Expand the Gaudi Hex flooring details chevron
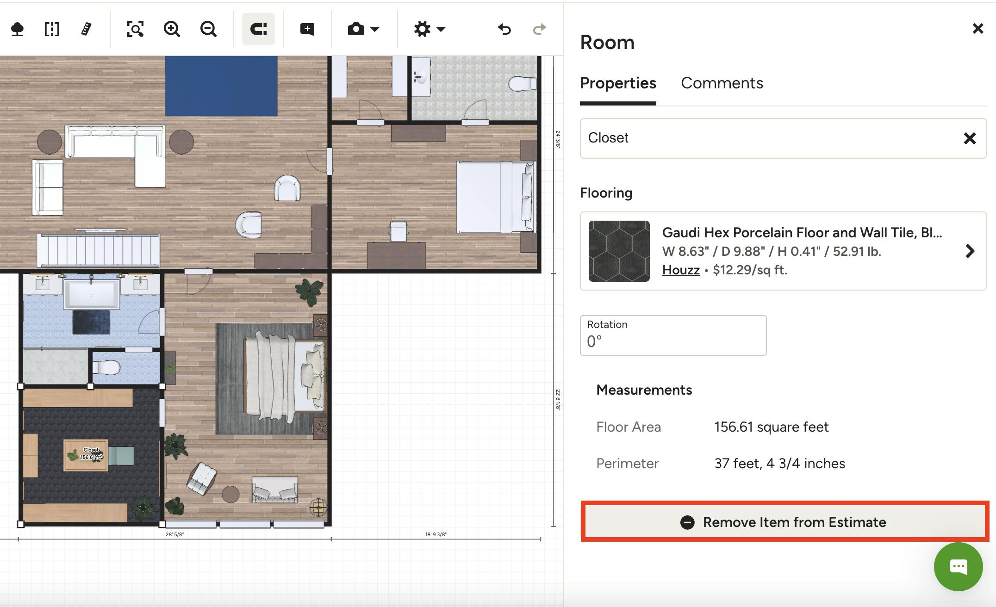Screen dimensions: 996x607 [971, 251]
